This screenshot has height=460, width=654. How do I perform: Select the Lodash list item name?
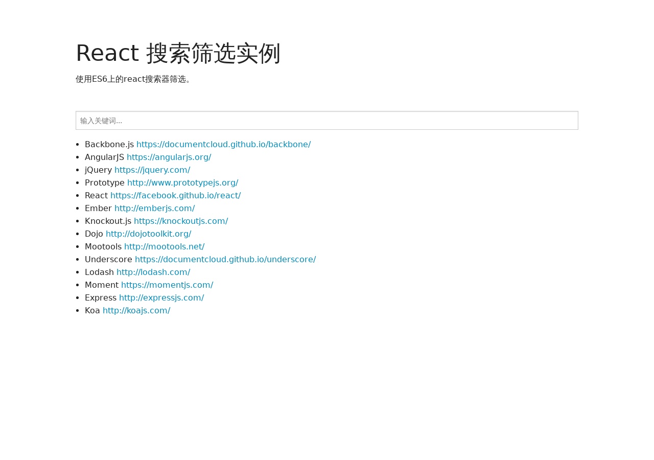coord(99,272)
